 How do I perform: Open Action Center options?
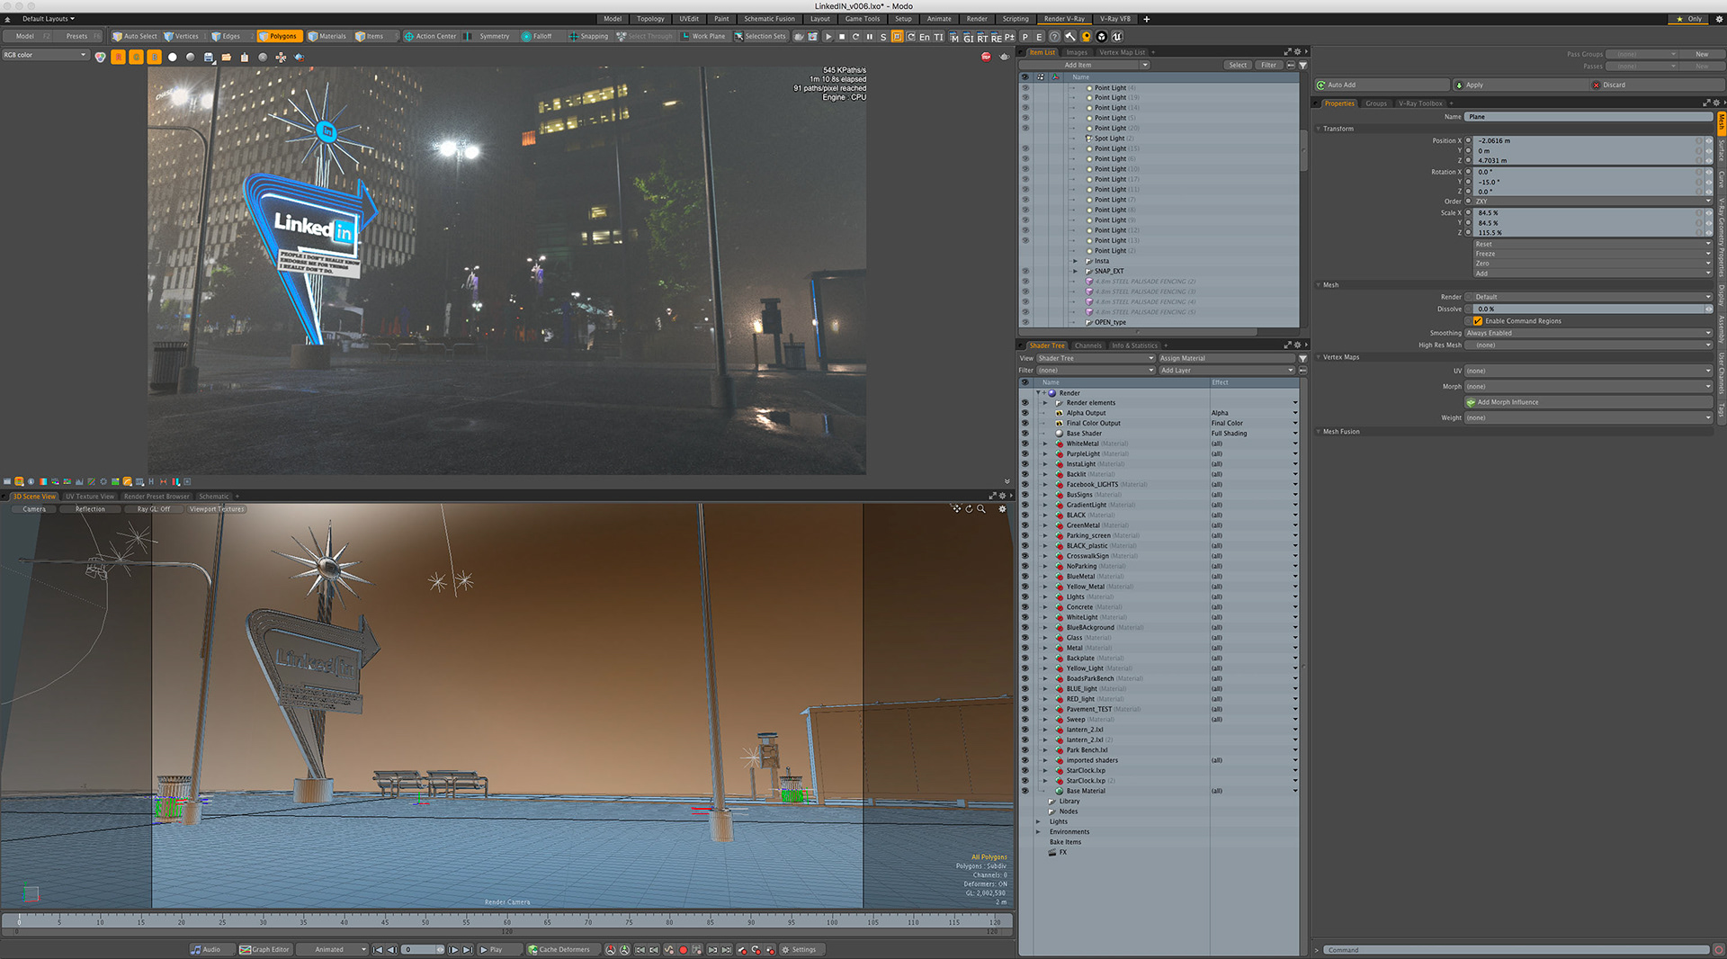(x=431, y=36)
